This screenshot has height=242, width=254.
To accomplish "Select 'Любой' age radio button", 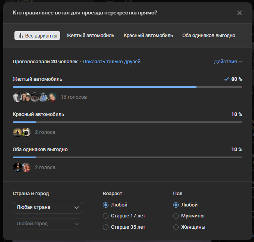I will [x=106, y=205].
